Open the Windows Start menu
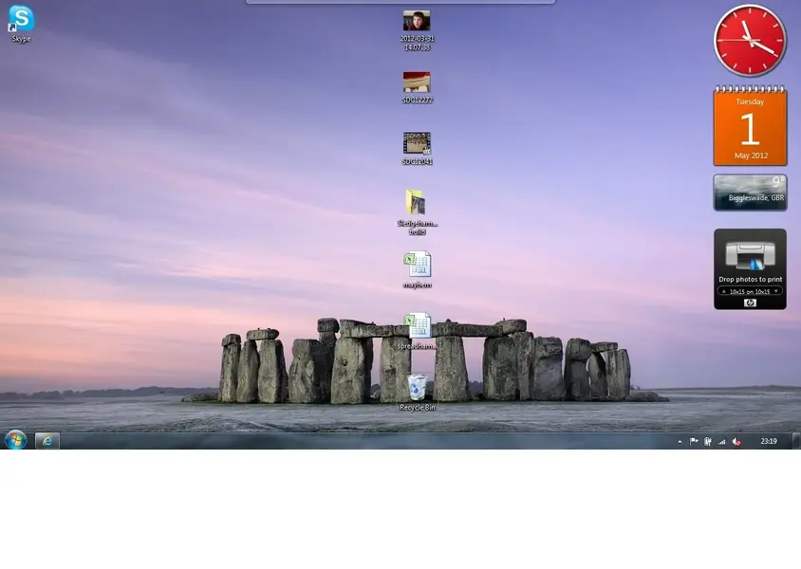Viewport: 801px width, 569px height. [x=15, y=440]
